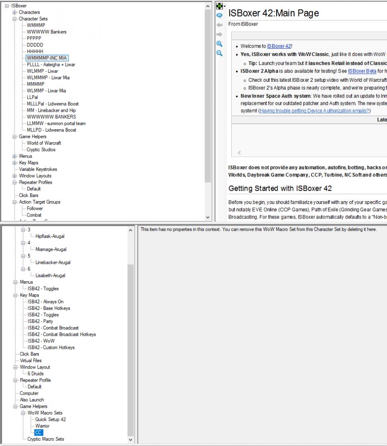Click the down arrow of the top tree scrollbar
The width and height of the screenshot is (387, 446).
[x=208, y=217]
